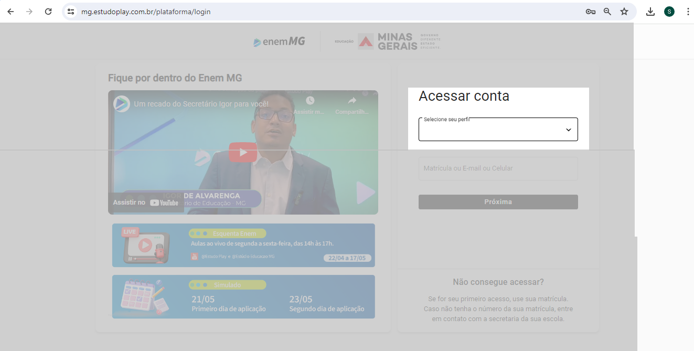The height and width of the screenshot is (351, 694).
Task: Click the address bar URL mg.estudoplay.com.br
Action: (x=146, y=12)
